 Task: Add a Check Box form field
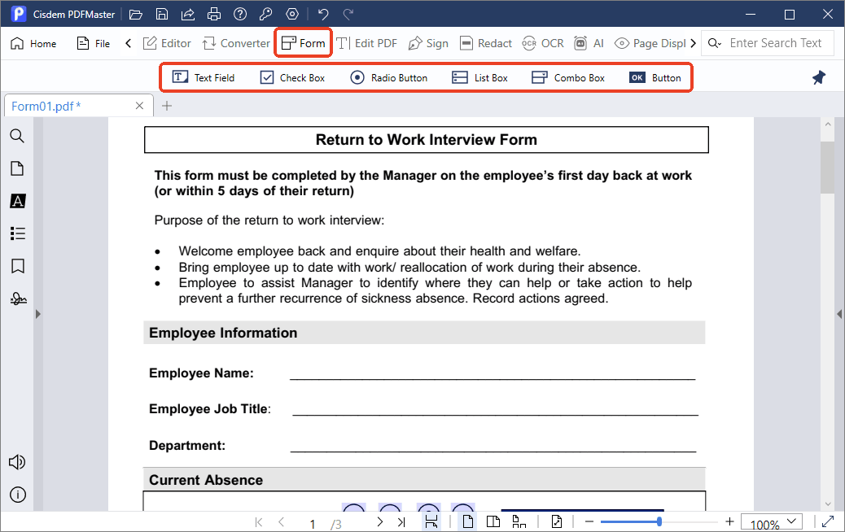[292, 77]
